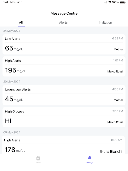Open the High Alerts 178 mg/dL card

pyautogui.click(x=63, y=145)
